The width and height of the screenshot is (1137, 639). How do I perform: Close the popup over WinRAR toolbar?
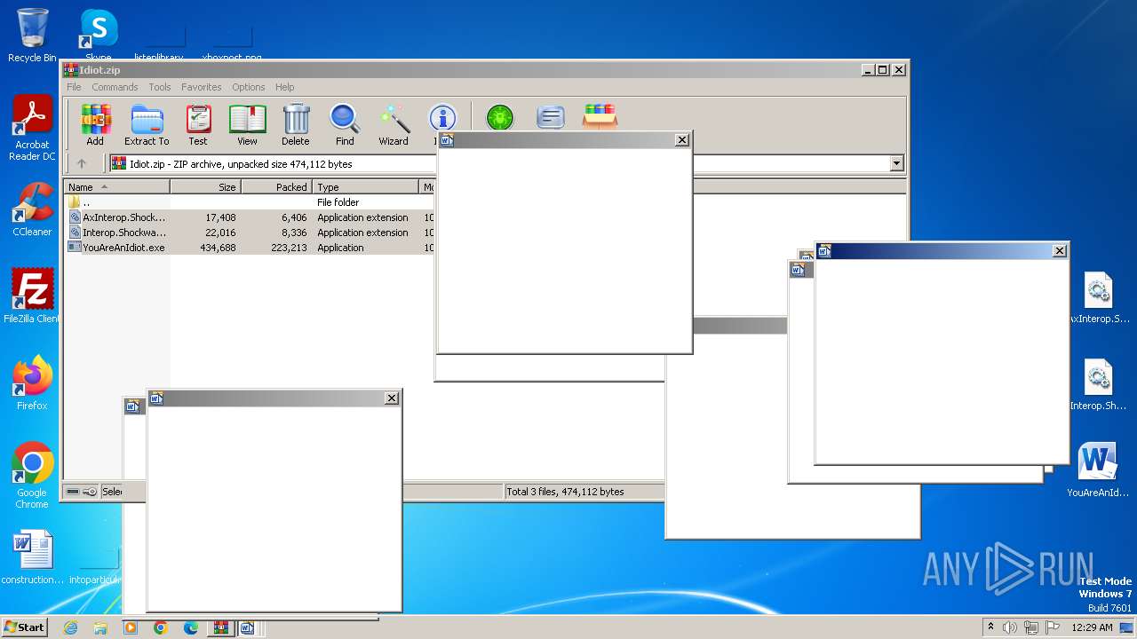coord(681,139)
